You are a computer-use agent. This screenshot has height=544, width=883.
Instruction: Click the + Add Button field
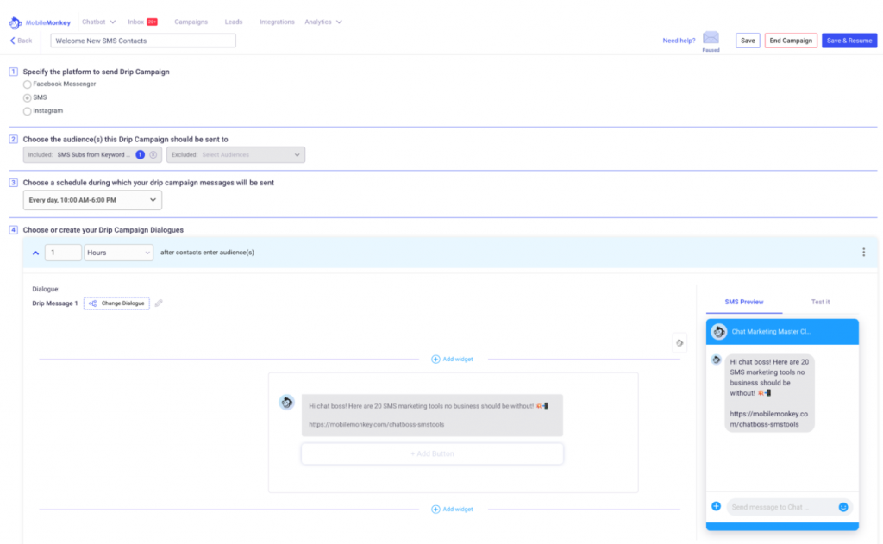432,453
